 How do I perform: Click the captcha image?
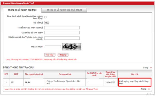pos(72,47)
